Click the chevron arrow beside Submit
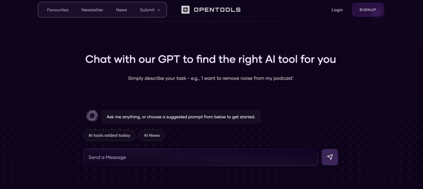423x189 pixels. 159,10
